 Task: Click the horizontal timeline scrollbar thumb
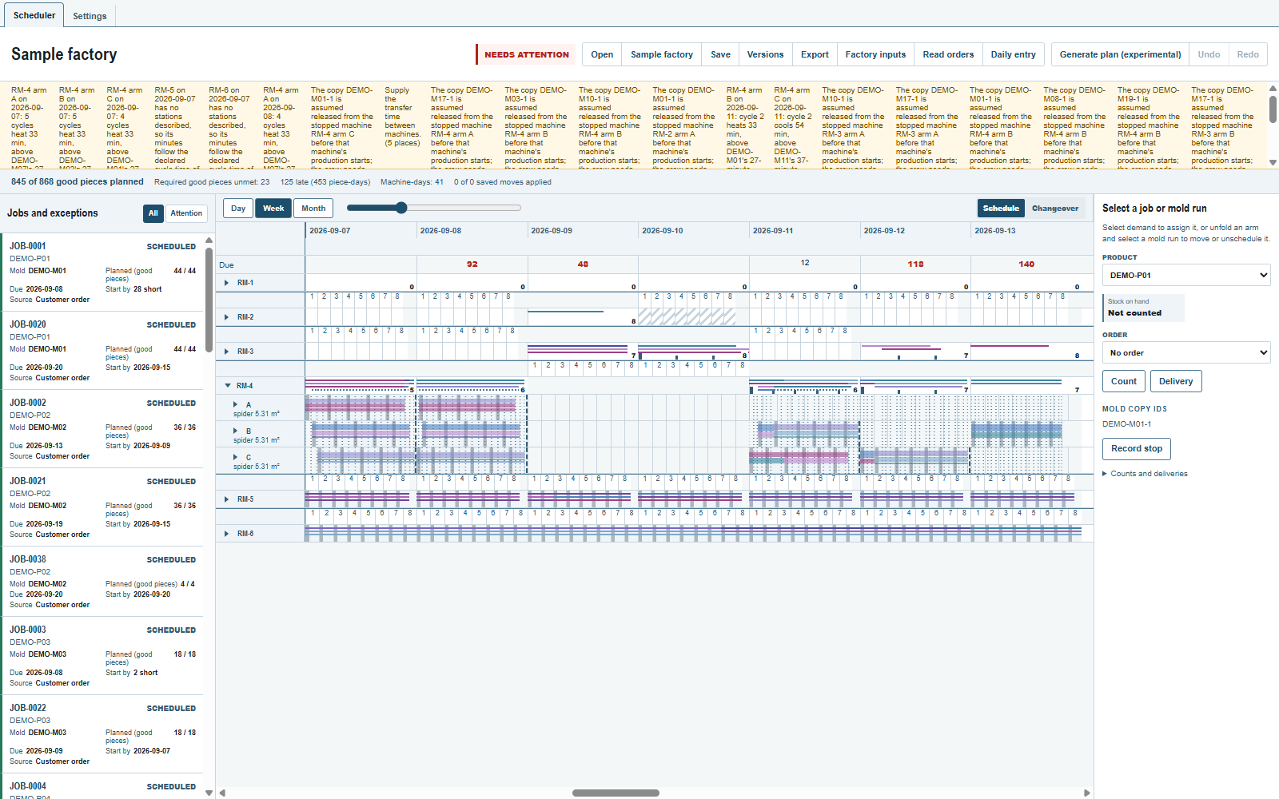(616, 793)
